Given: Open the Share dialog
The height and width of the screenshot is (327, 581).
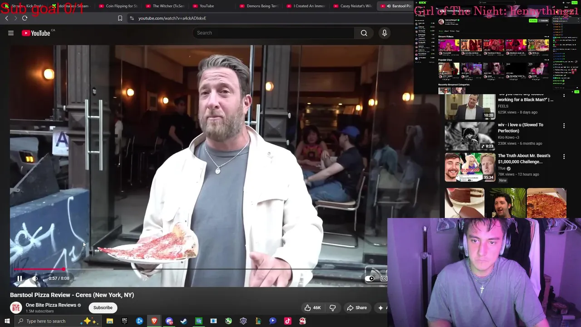Looking at the screenshot, I should [357, 307].
